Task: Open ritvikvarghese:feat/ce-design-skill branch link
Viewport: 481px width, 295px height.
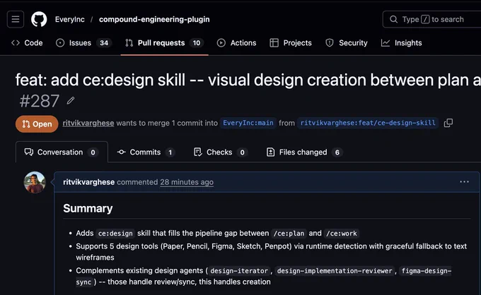Action: [x=368, y=123]
